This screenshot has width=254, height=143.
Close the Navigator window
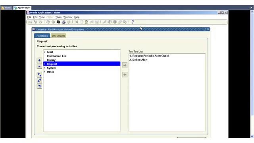coord(208,29)
